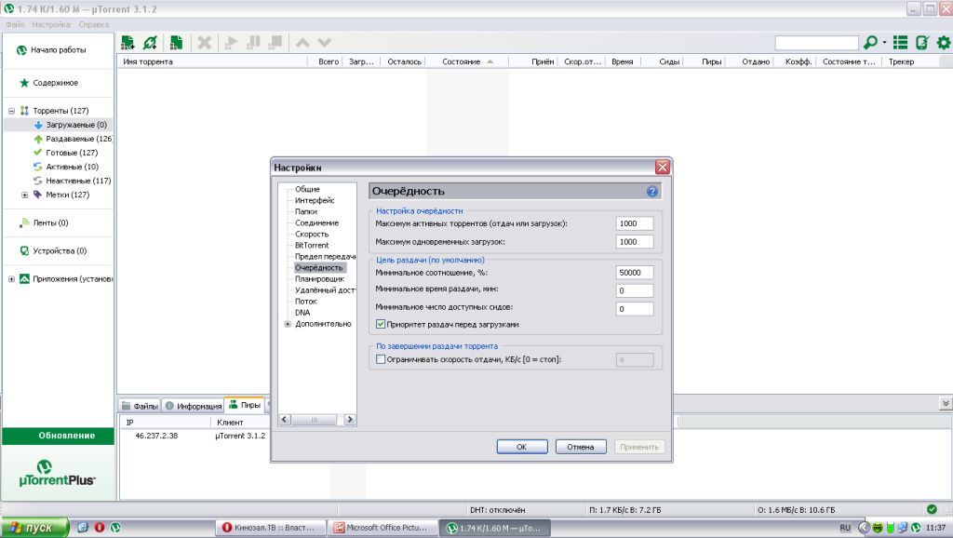Click Add Torrent from URL icon
953x538 pixels.
(150, 43)
